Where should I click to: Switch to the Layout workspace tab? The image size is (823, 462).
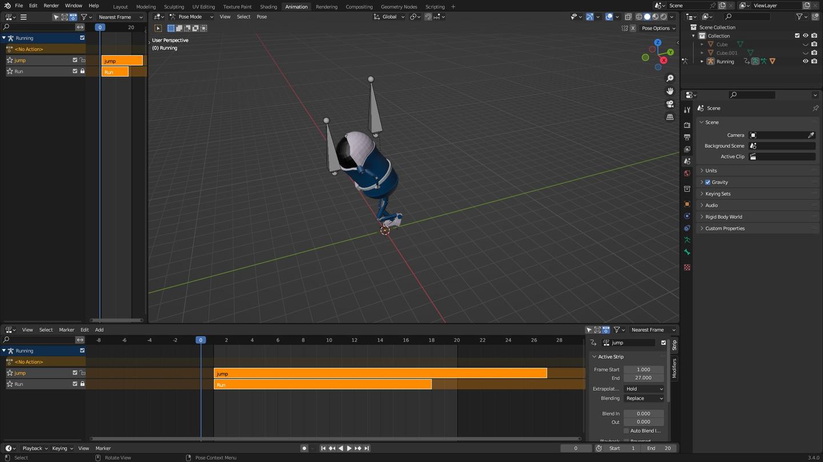click(x=120, y=7)
